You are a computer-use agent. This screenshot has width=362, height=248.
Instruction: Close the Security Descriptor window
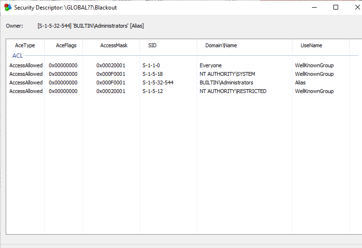[x=357, y=7]
